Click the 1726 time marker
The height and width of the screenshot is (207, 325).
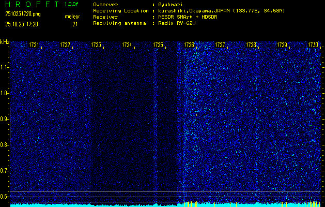tap(189, 45)
